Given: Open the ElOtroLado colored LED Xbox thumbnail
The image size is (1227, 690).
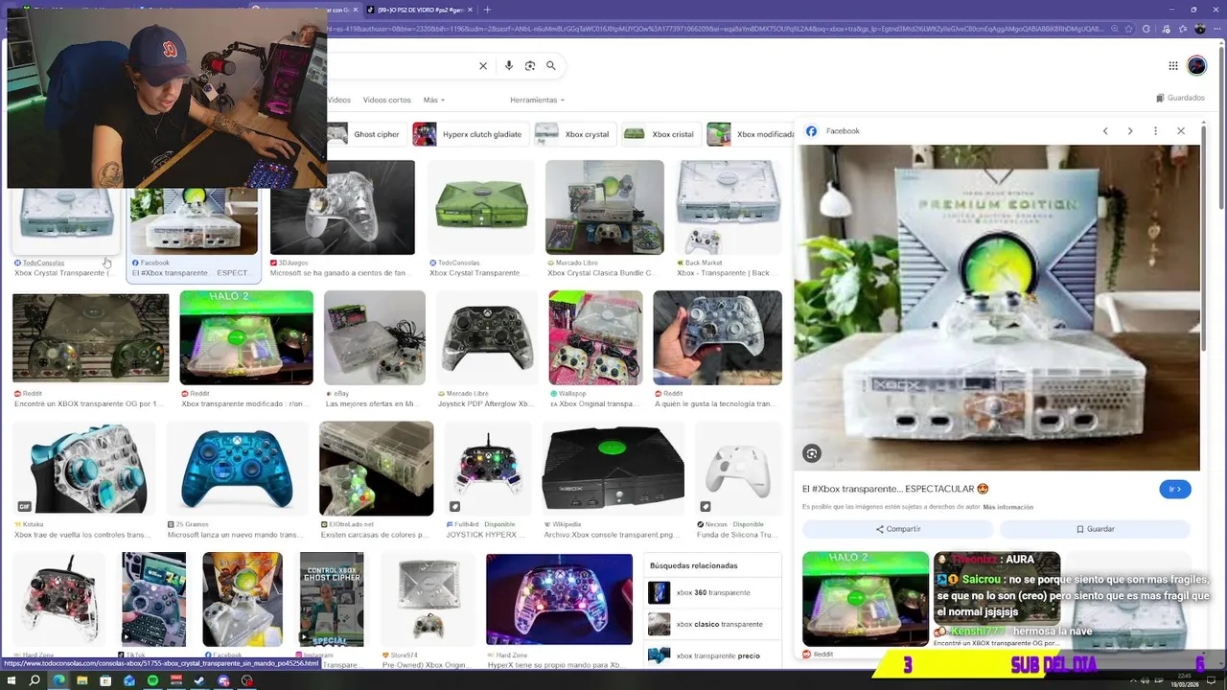Looking at the screenshot, I should click(x=376, y=468).
